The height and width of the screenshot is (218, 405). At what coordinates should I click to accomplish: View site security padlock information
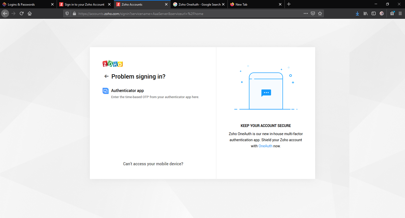pyautogui.click(x=74, y=14)
